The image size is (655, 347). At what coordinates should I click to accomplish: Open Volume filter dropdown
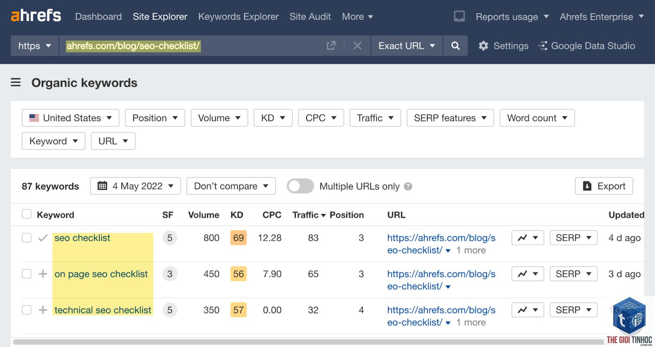click(x=219, y=118)
